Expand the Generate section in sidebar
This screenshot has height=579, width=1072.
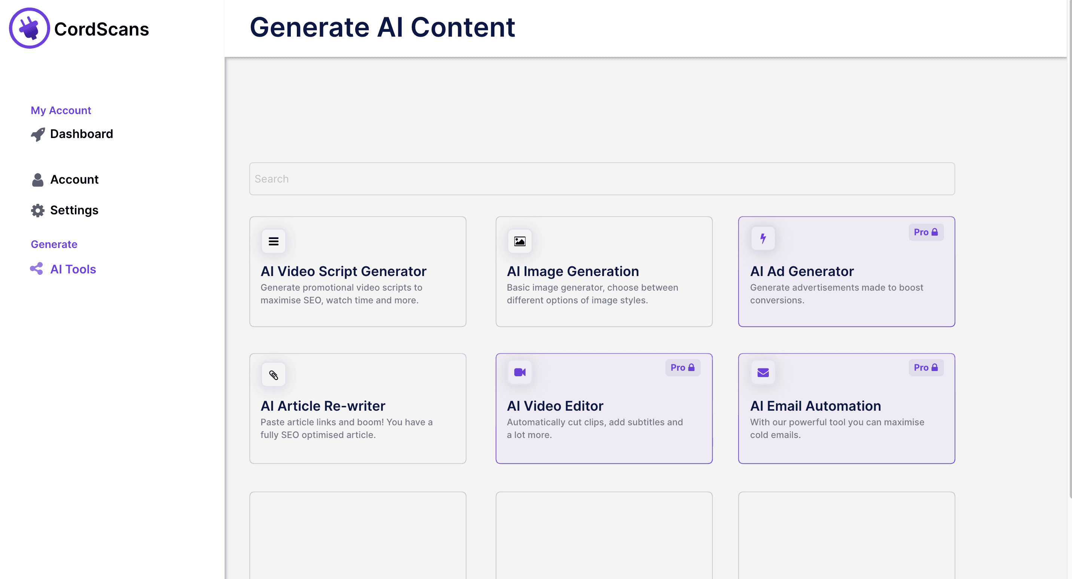[54, 244]
